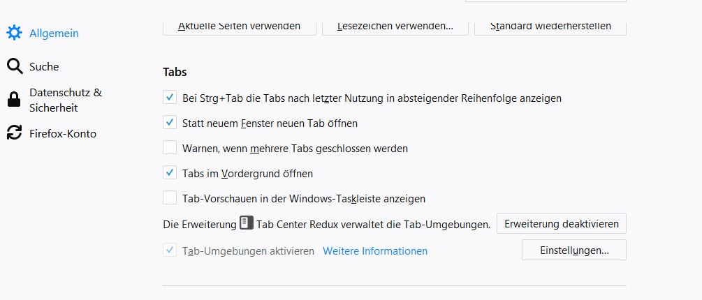Uncheck 'Tabs im Vordergrund öffnen'
The height and width of the screenshot is (300, 702).
[170, 172]
